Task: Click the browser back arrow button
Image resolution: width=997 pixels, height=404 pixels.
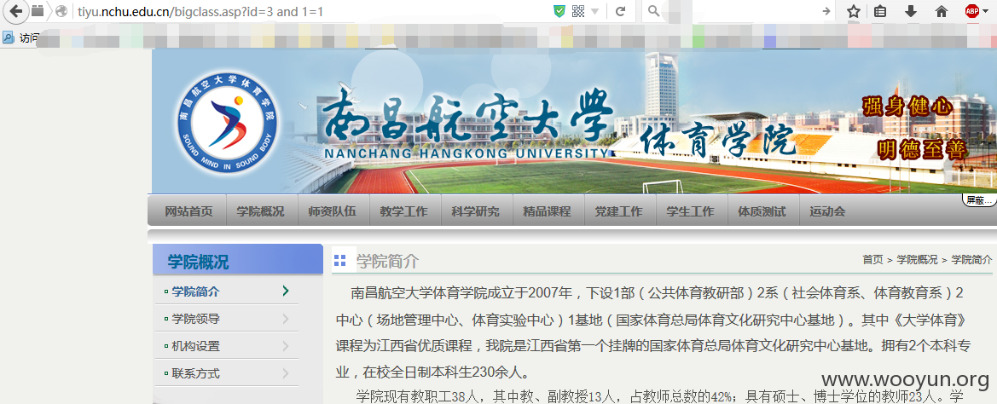Action: (x=15, y=11)
